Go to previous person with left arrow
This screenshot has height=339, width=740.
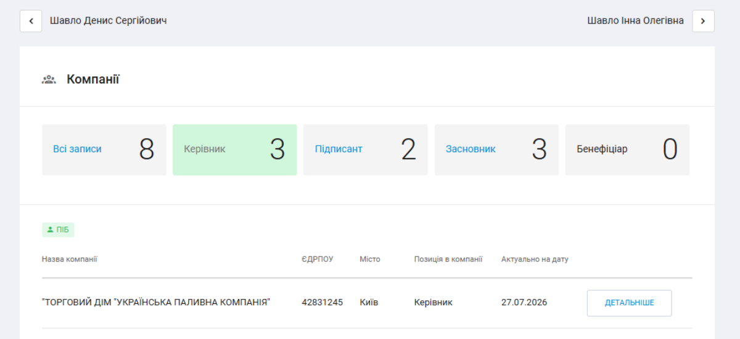(x=31, y=21)
